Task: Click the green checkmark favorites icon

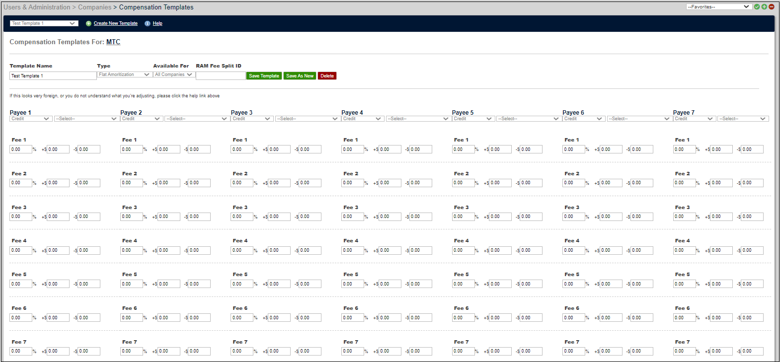Action: [x=757, y=7]
